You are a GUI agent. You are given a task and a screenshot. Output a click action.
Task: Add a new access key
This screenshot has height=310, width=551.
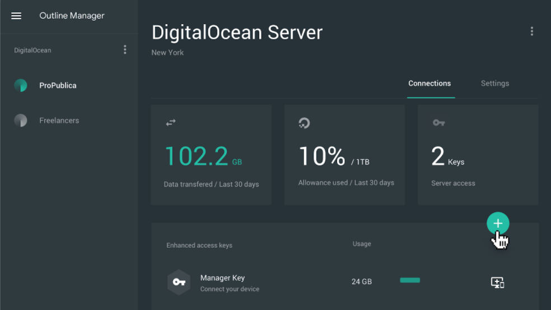[x=498, y=223]
